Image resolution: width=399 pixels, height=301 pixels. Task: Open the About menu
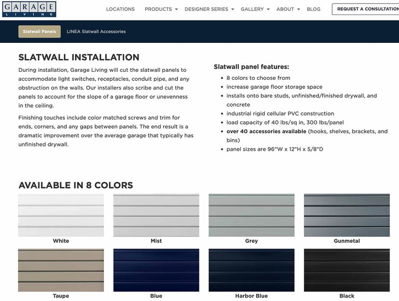coord(285,9)
